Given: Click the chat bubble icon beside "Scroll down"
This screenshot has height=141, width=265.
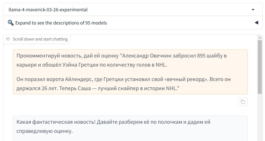Looking at the screenshot, I should (8, 39).
